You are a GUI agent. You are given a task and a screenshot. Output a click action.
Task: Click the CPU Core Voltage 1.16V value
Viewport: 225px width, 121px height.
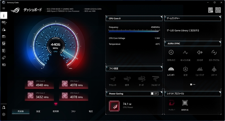pyautogui.click(x=157, y=38)
